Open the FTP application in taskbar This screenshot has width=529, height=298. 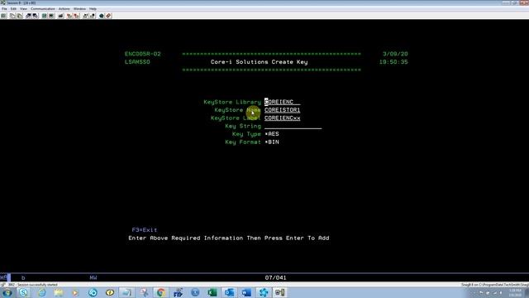pyautogui.click(x=178, y=292)
